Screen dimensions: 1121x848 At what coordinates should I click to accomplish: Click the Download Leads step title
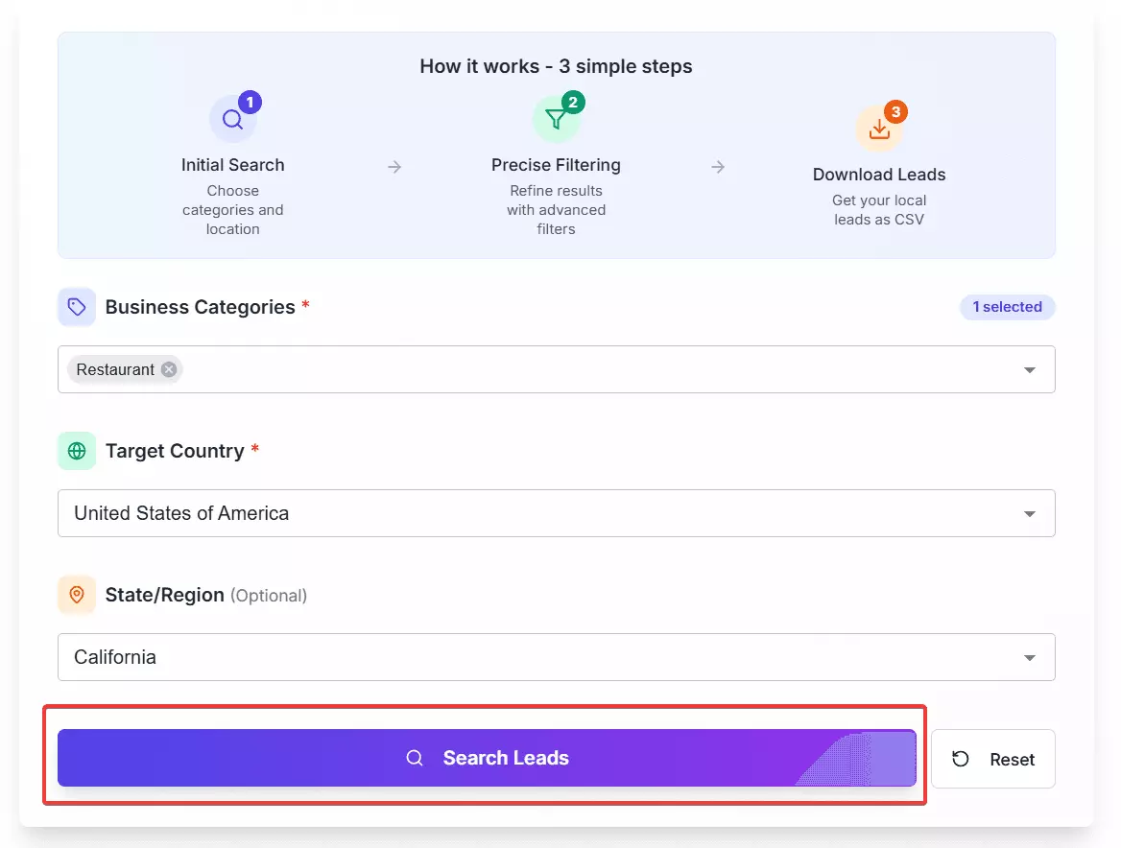[879, 175]
